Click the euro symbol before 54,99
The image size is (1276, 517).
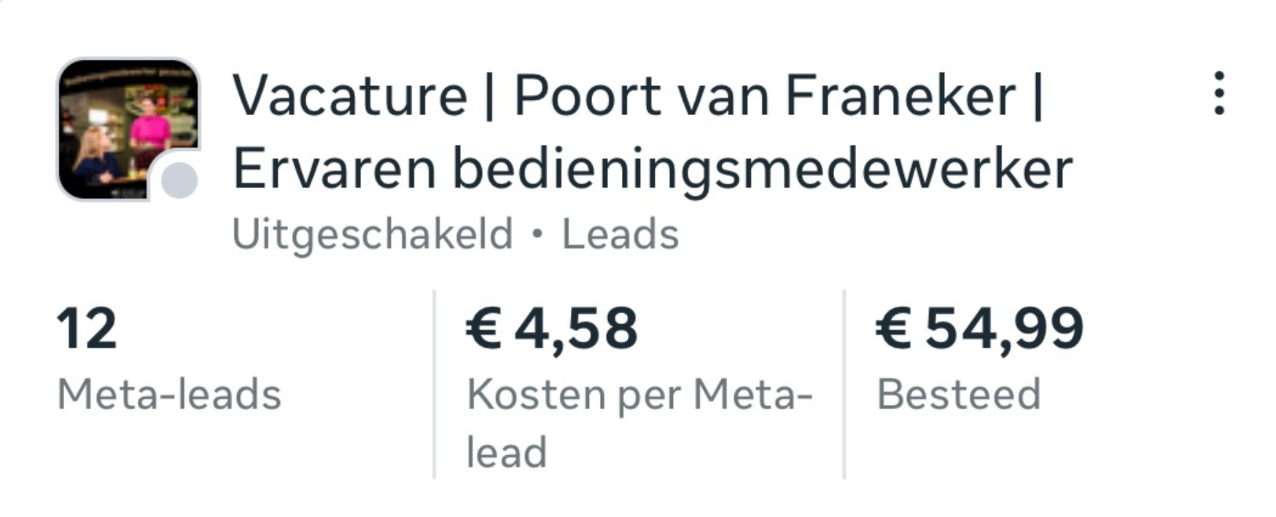point(893,329)
